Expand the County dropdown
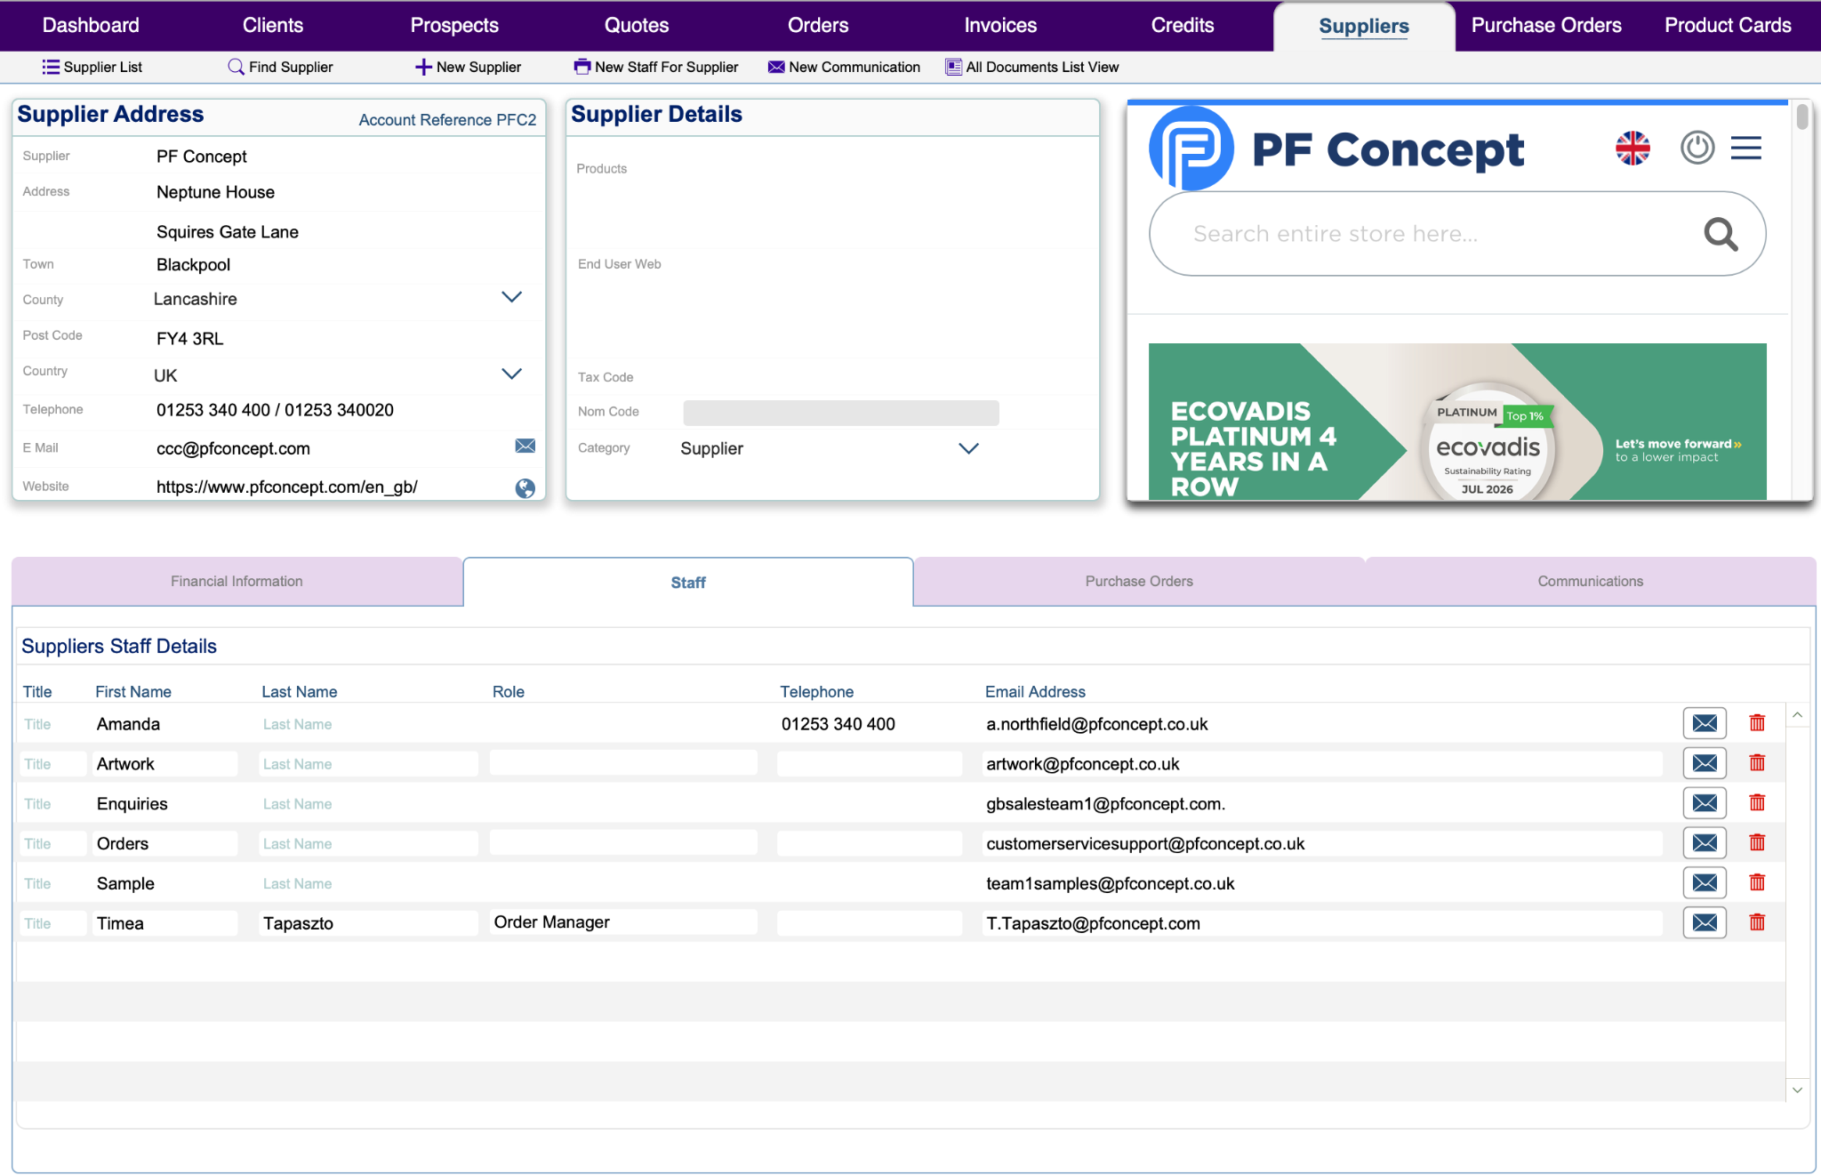The image size is (1821, 1175). 511,297
